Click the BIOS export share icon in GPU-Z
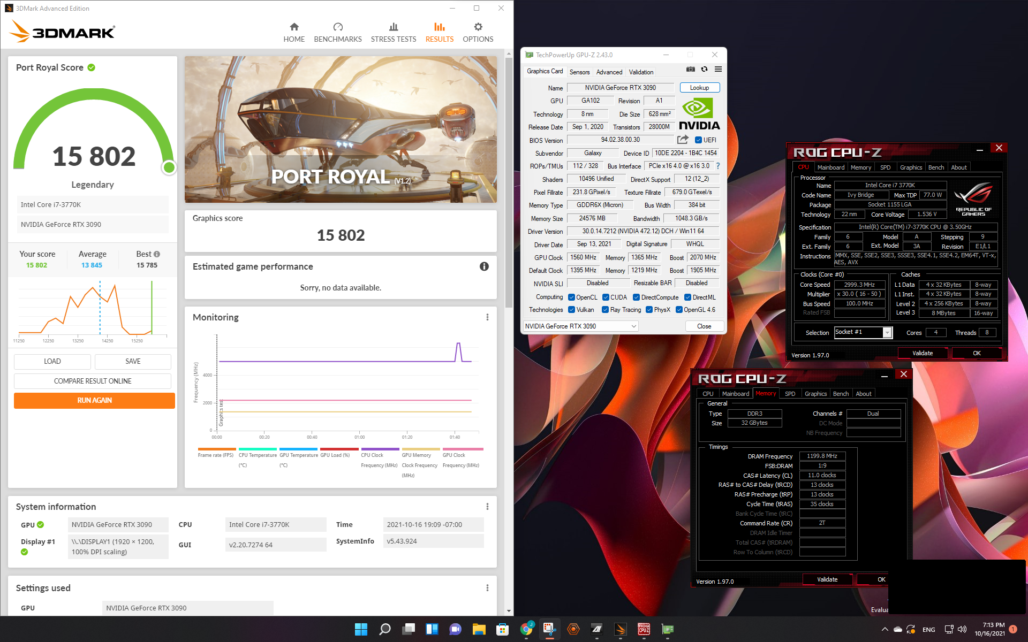 pyautogui.click(x=683, y=140)
